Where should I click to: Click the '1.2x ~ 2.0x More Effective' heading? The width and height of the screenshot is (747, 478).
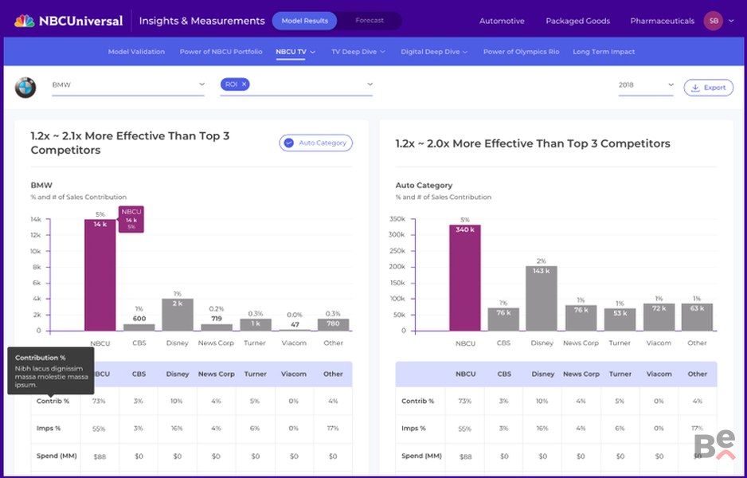pyautogui.click(x=533, y=143)
